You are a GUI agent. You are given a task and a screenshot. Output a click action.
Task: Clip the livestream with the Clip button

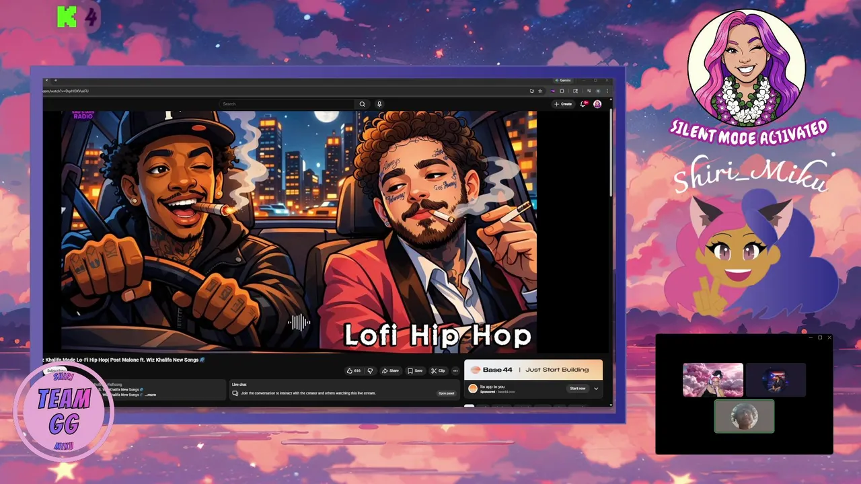point(438,370)
